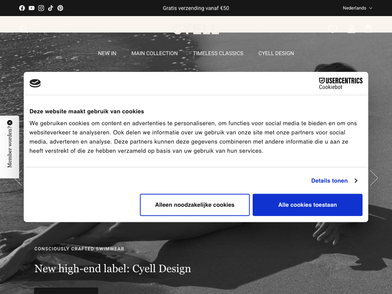Go to next slide arrow
392x294 pixels.
coord(374,178)
